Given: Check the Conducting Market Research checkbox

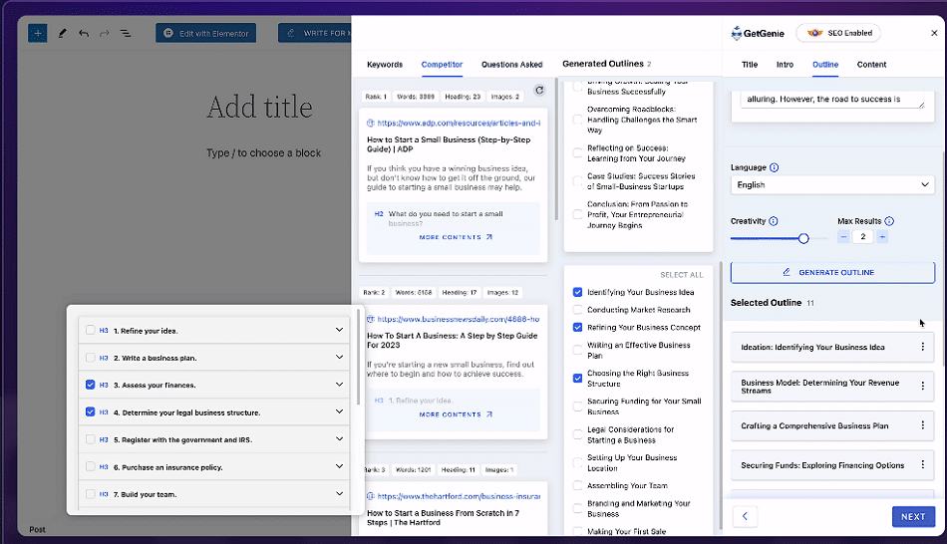Looking at the screenshot, I should [x=577, y=310].
